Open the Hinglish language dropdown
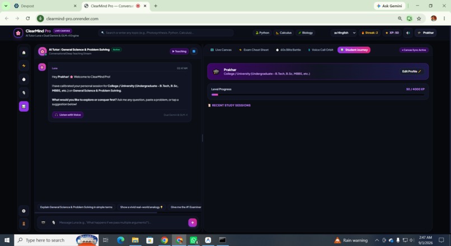Screen dimensions: 451x246 [344, 33]
